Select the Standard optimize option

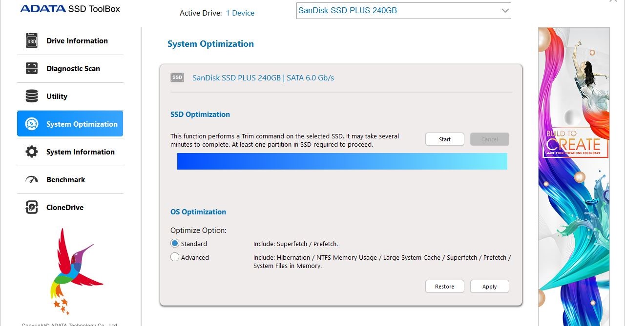[x=175, y=244]
